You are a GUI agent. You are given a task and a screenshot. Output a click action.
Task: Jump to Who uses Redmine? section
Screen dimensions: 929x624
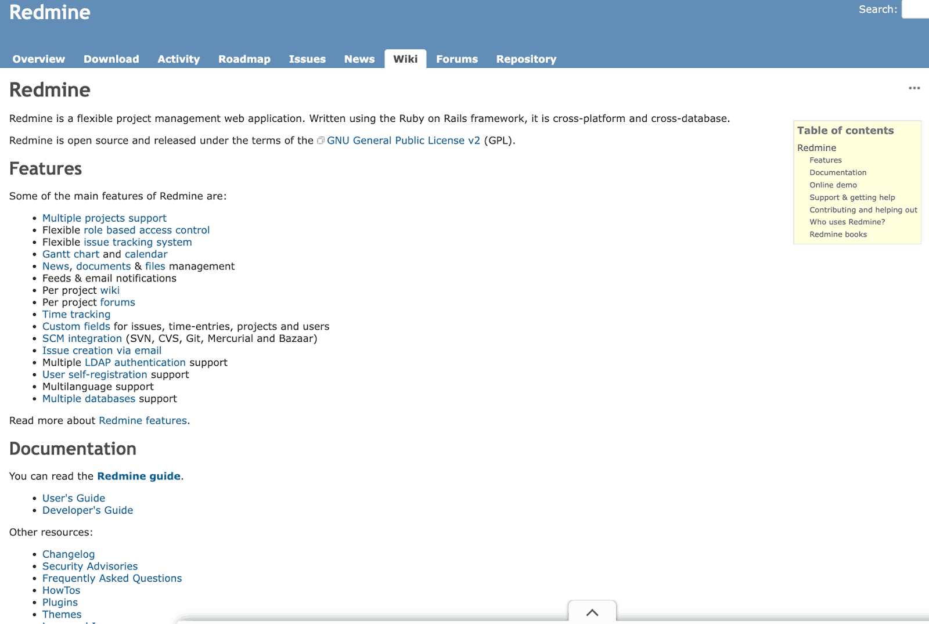[x=847, y=222]
